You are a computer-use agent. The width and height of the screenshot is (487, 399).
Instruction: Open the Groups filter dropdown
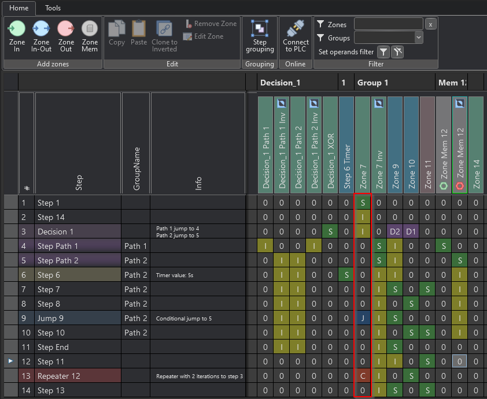(419, 38)
